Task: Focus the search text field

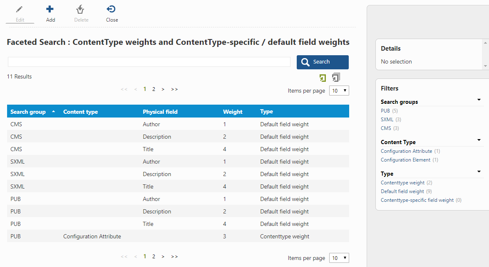Action: 149,61
